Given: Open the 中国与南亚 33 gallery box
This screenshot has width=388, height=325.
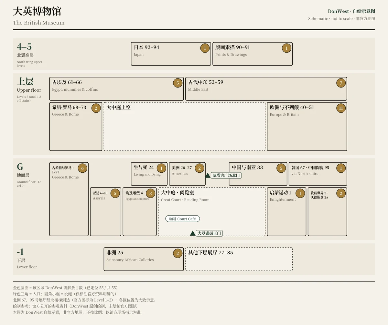Looking at the screenshot, I should click(x=258, y=174).
